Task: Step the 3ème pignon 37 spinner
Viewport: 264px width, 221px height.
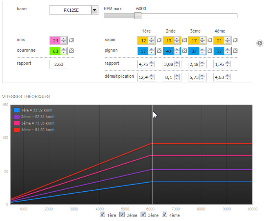Action: 202,51
